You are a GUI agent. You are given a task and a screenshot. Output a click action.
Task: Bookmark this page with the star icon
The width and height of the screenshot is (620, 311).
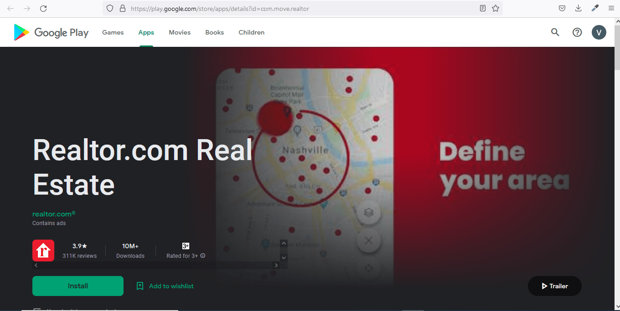(496, 9)
